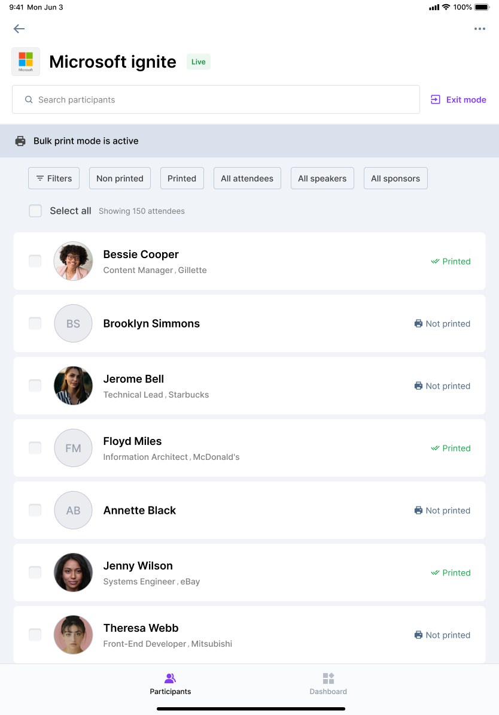Check the Select all checkbox
Screen dimensions: 499x715
tap(35, 211)
